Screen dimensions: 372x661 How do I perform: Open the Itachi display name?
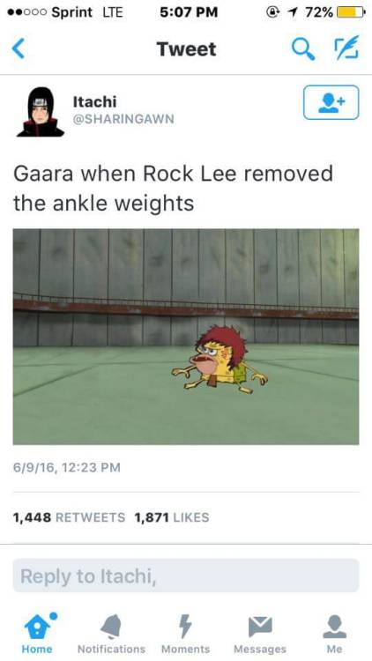tap(95, 101)
